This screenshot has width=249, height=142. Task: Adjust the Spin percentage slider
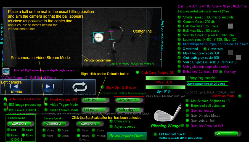point(165,87)
